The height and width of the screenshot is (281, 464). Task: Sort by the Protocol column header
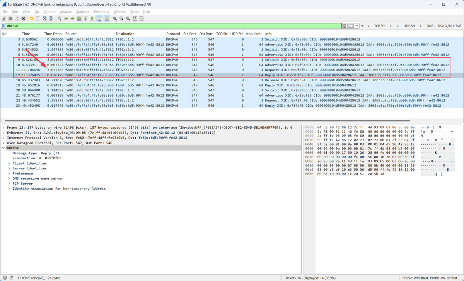pos(173,34)
